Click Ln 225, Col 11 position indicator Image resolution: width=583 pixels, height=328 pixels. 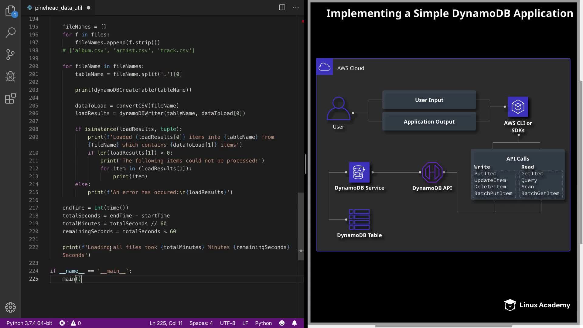[x=166, y=323]
